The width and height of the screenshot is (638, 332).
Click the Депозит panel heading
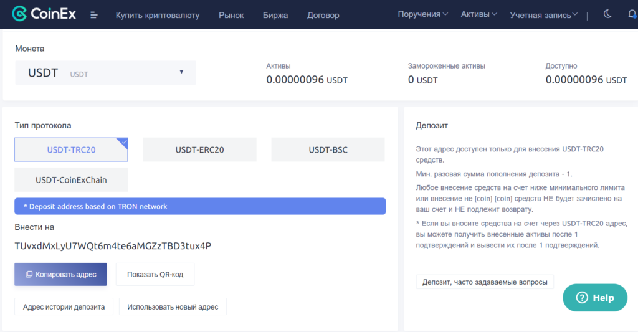[432, 126]
